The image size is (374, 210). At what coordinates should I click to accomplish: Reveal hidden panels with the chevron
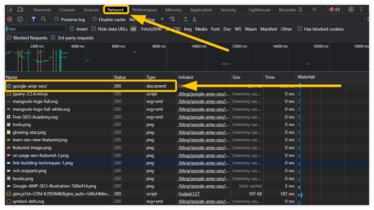coord(314,9)
